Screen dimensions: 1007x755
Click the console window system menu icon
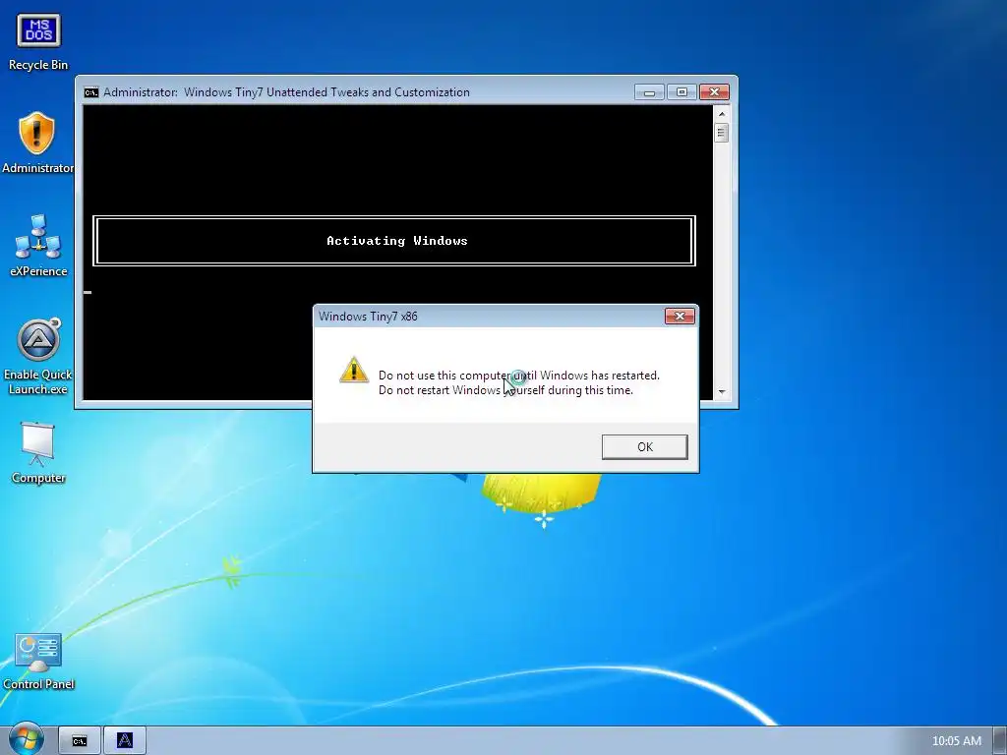[91, 92]
